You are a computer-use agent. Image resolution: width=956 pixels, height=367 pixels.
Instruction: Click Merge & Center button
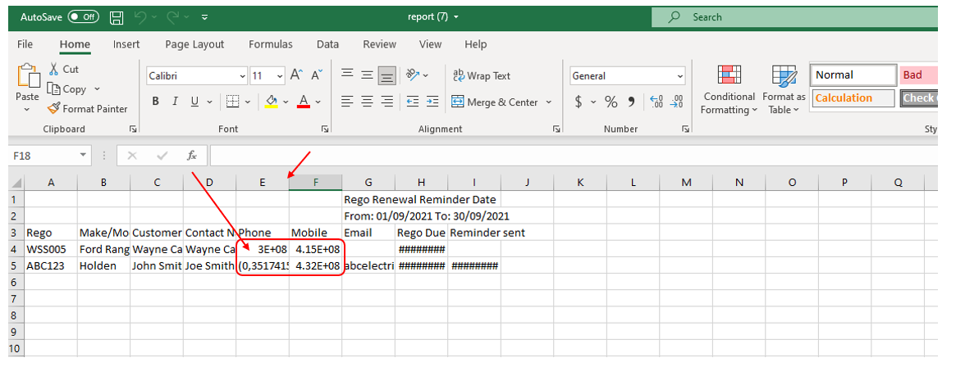[x=495, y=102]
